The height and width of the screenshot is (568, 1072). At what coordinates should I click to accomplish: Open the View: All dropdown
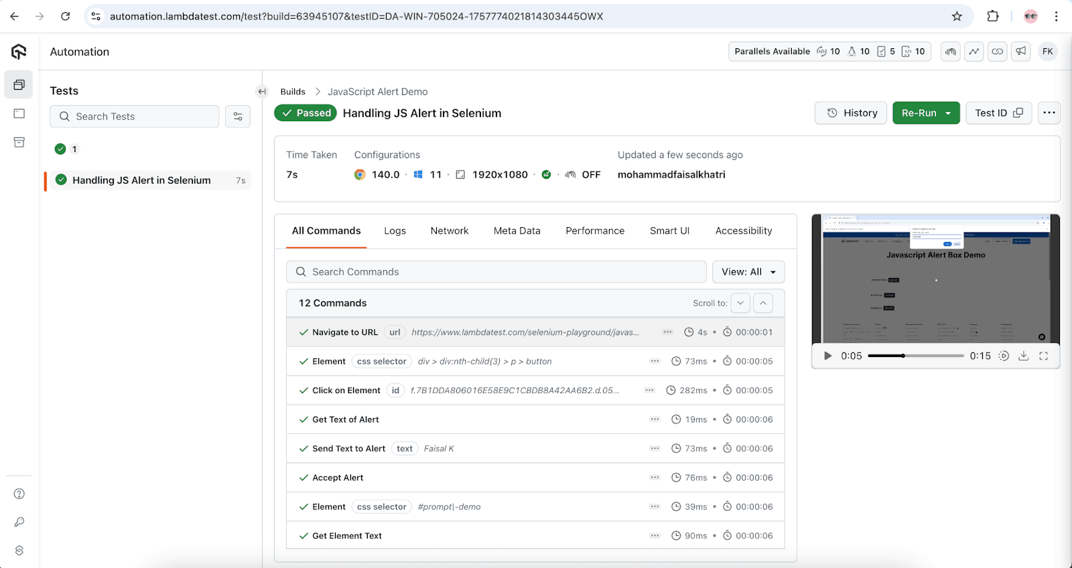[x=748, y=272]
